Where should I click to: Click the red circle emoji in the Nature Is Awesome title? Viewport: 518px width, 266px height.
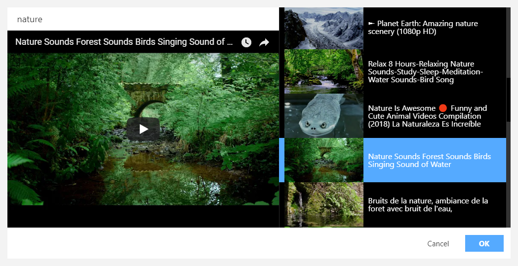(x=443, y=108)
